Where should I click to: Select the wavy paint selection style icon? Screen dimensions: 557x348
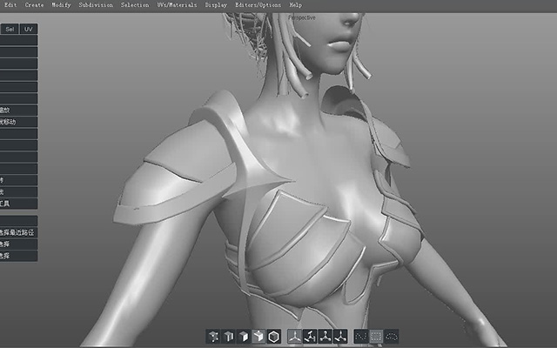pos(361,336)
